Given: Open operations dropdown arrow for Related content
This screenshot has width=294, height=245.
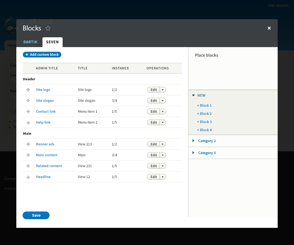Looking at the screenshot, I should [163, 166].
